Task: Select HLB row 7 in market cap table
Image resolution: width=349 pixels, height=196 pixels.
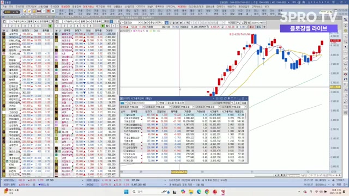Action: pos(183,134)
